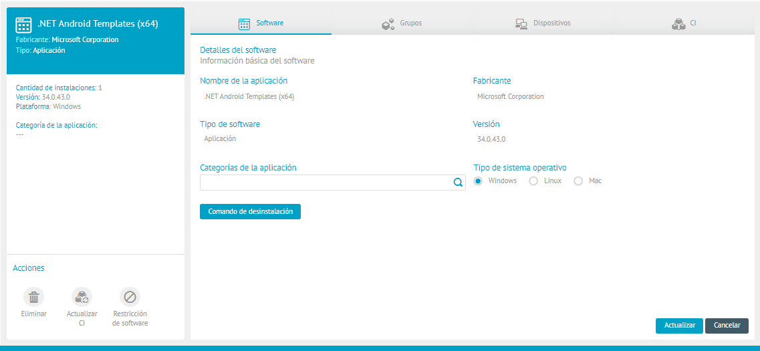Click the Restricción de software icon
This screenshot has width=760, height=351.
coord(130,298)
